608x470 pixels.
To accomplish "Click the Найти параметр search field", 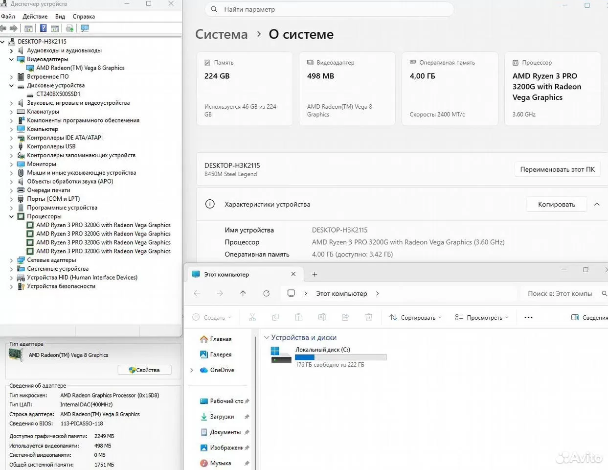I will click(x=329, y=9).
